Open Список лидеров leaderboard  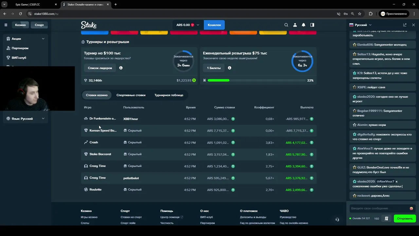(100, 68)
